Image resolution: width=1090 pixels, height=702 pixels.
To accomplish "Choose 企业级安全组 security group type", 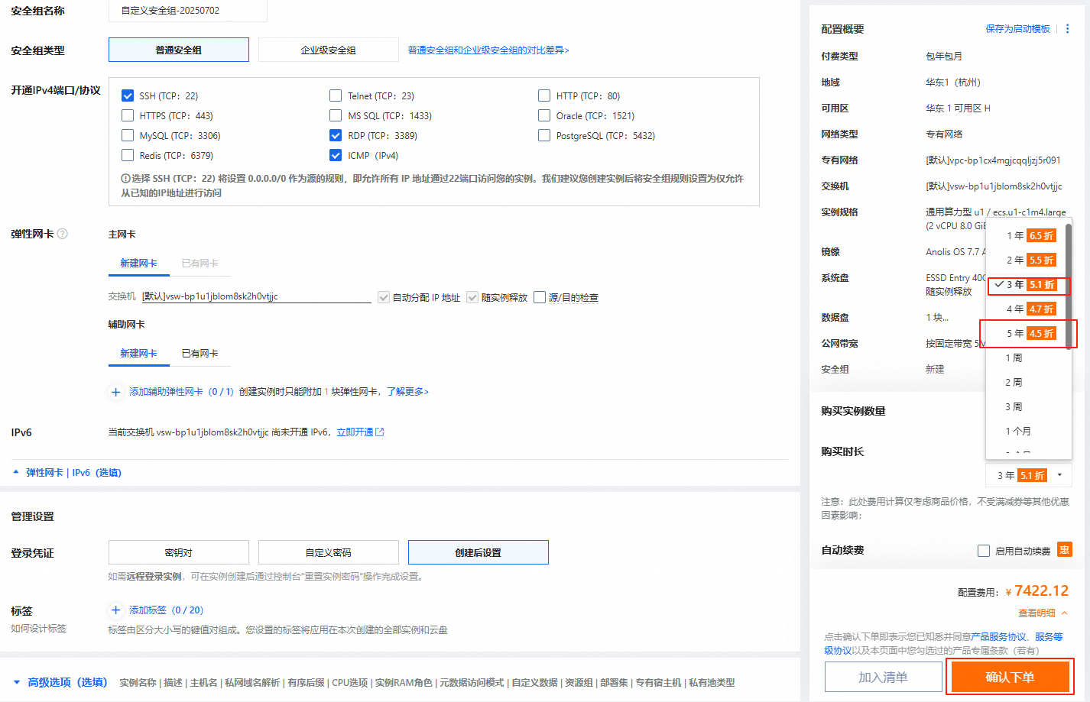I will (x=329, y=50).
